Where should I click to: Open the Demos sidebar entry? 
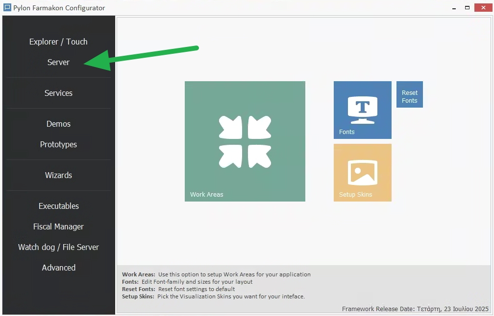[58, 124]
